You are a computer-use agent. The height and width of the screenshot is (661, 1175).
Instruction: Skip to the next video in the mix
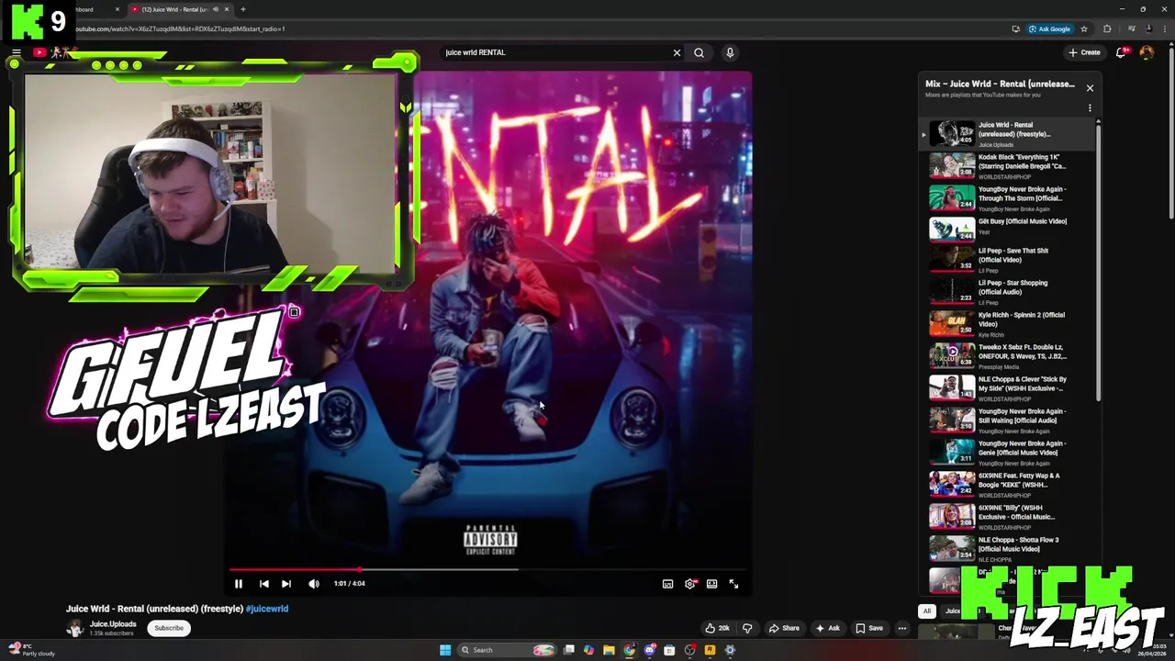coord(286,584)
